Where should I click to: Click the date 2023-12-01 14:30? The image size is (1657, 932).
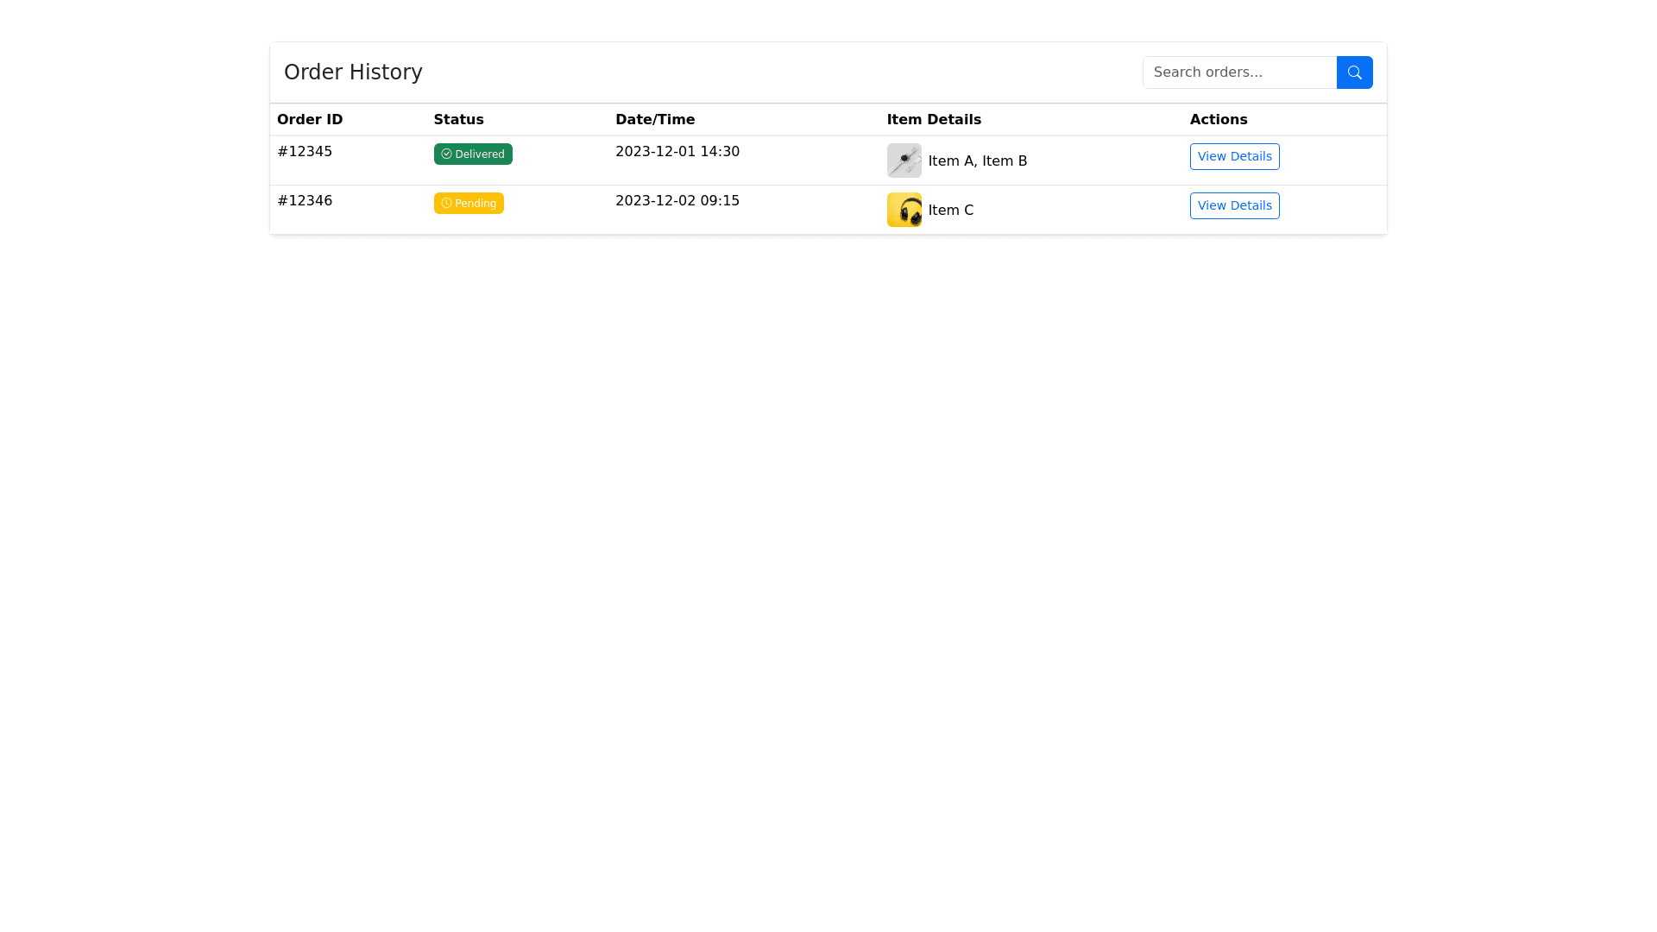pos(677,152)
